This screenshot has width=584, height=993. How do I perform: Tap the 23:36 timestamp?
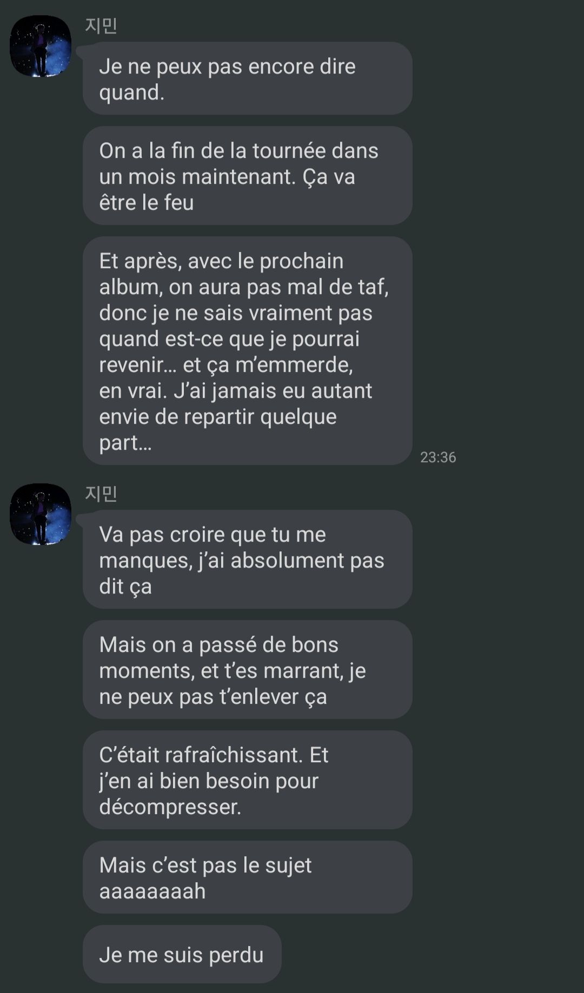coord(438,457)
